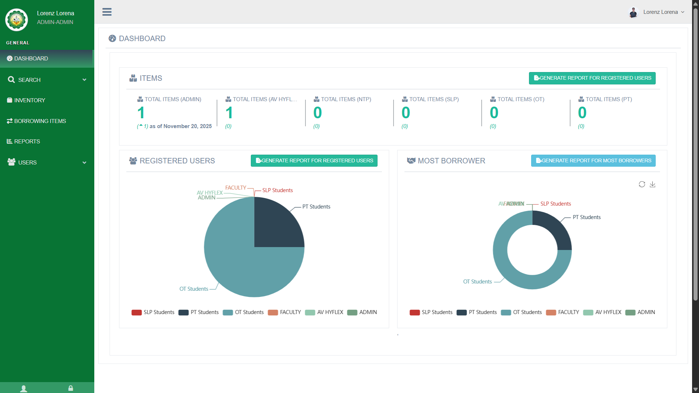This screenshot has width=699, height=393.
Task: Click the lock icon at sidebar bottom
Action: pos(71,388)
